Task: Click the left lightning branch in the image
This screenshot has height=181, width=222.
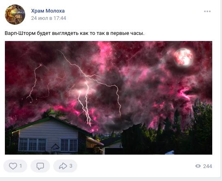Action: (34, 83)
